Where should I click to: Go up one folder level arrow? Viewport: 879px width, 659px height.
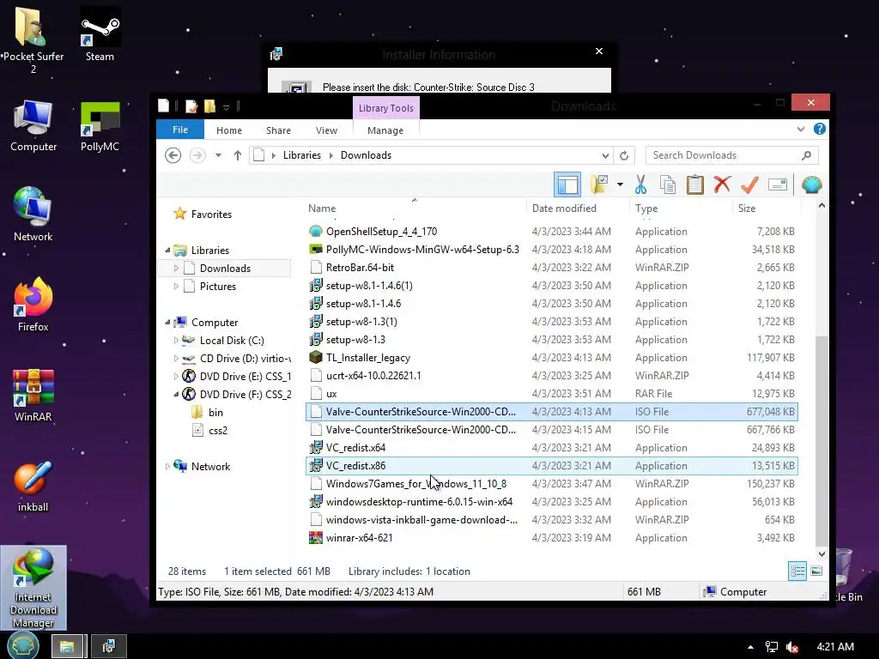(238, 155)
